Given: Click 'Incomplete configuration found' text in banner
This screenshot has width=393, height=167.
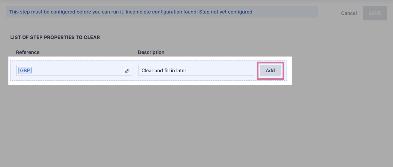Looking at the screenshot, I should (x=161, y=12).
